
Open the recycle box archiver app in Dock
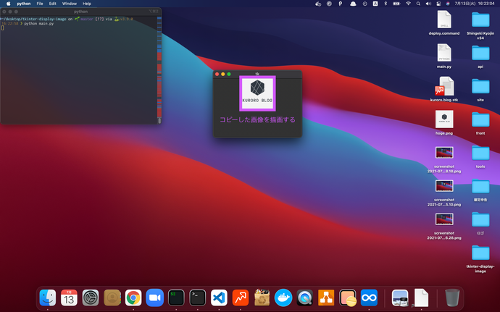click(262, 298)
